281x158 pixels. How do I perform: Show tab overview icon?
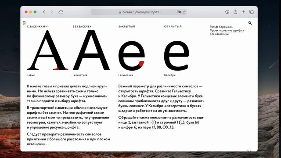[252, 12]
